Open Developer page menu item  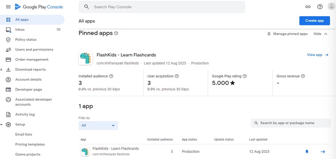click(32, 90)
